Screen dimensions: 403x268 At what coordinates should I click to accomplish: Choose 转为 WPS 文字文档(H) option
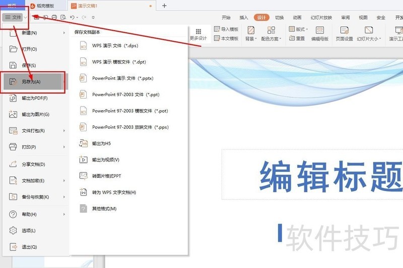pos(129,193)
